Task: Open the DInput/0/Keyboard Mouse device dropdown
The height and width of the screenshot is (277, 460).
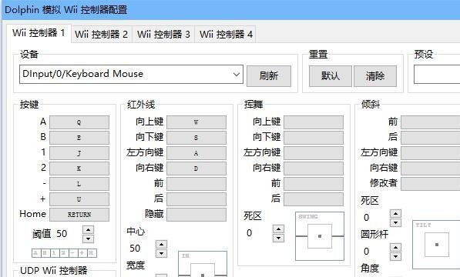Action: pyautogui.click(x=131, y=74)
